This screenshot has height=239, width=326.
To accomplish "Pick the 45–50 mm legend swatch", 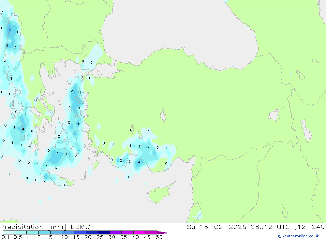I will point(151,232).
